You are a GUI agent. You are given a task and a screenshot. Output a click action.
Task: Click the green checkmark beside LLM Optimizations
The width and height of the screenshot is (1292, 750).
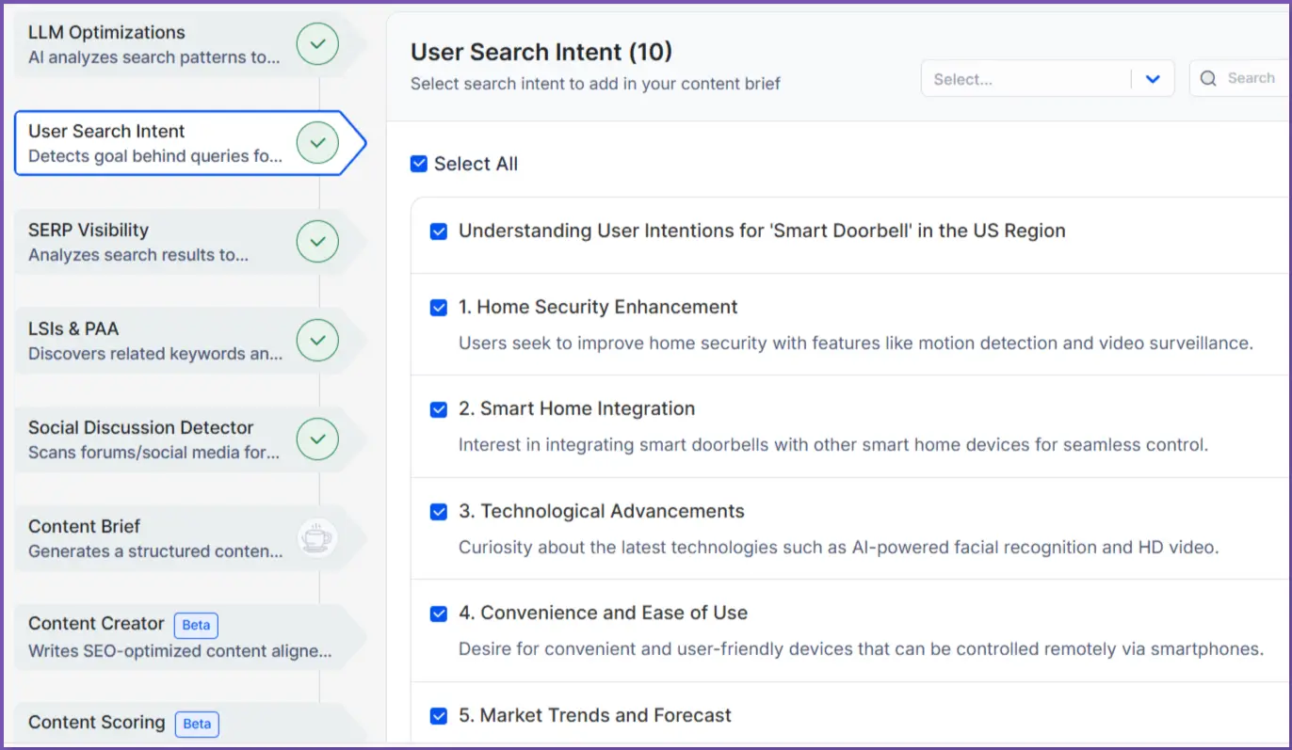(x=317, y=43)
